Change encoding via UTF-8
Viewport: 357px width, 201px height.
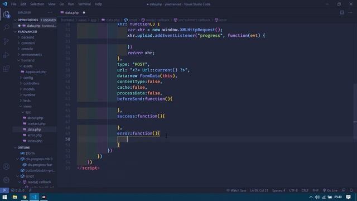[x=293, y=190]
